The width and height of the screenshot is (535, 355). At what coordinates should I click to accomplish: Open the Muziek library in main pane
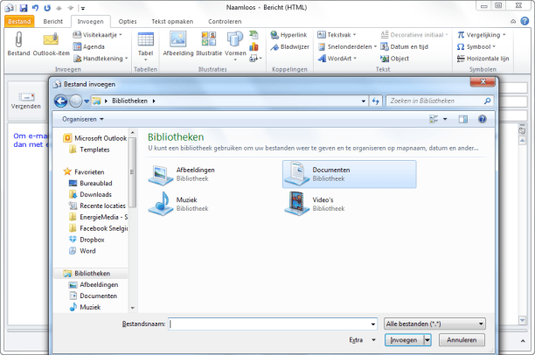point(178,204)
